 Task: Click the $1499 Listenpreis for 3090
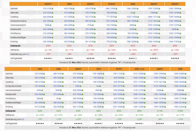[x=180, y=111]
